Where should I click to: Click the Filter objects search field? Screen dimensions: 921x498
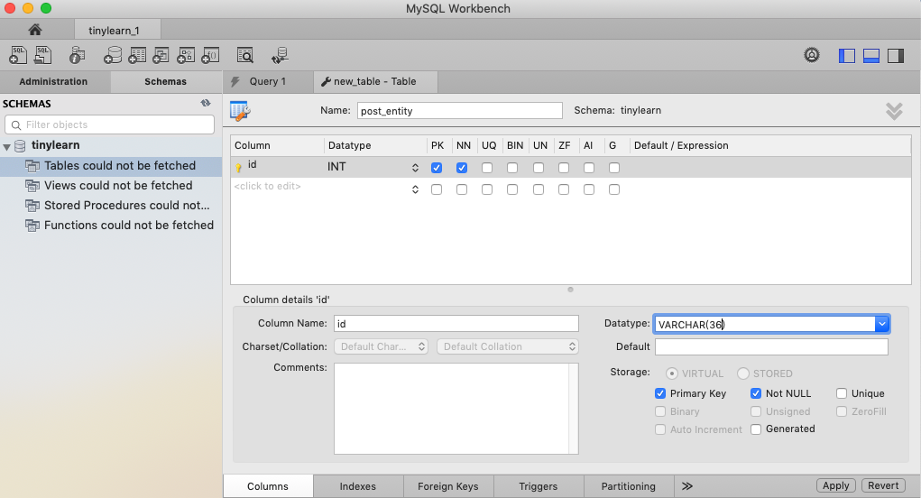point(110,124)
